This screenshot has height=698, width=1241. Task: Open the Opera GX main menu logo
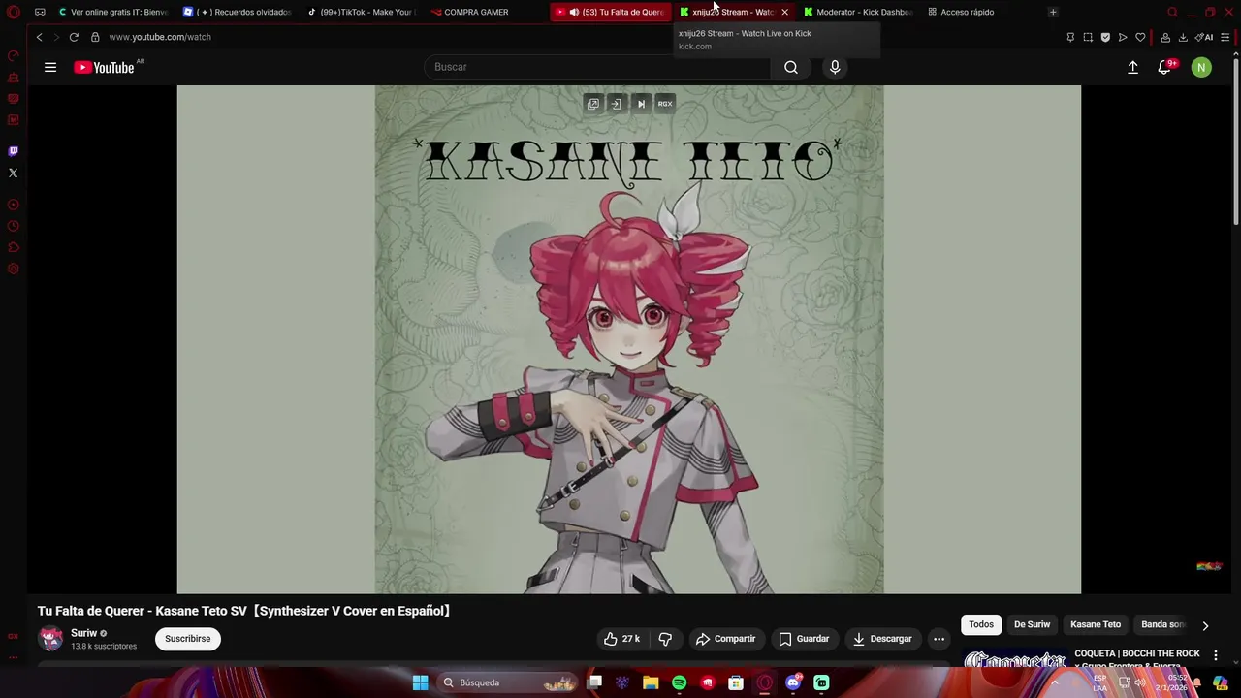14,12
